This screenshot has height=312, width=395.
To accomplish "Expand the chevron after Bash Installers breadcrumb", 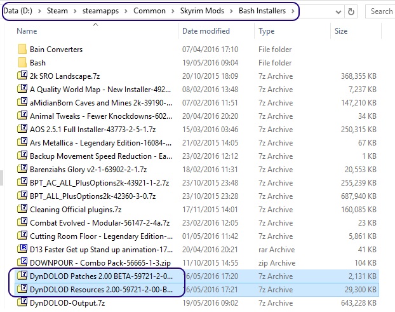I will 293,11.
